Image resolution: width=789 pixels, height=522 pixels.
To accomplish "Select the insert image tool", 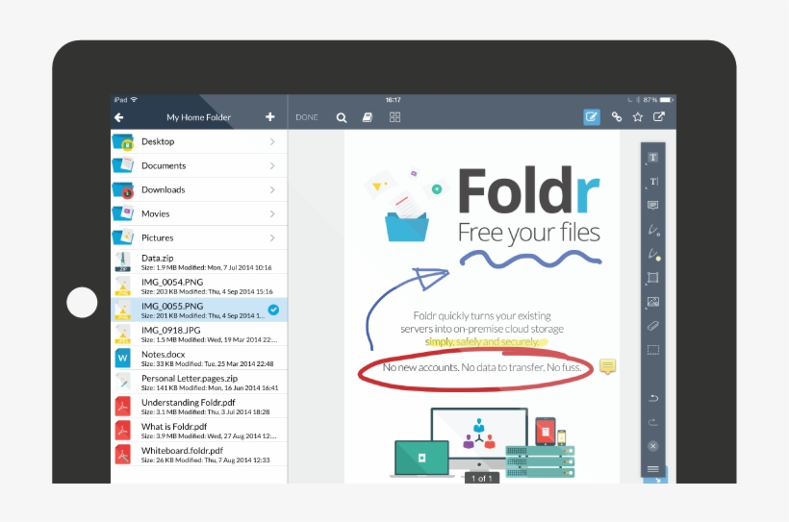I will point(653,302).
